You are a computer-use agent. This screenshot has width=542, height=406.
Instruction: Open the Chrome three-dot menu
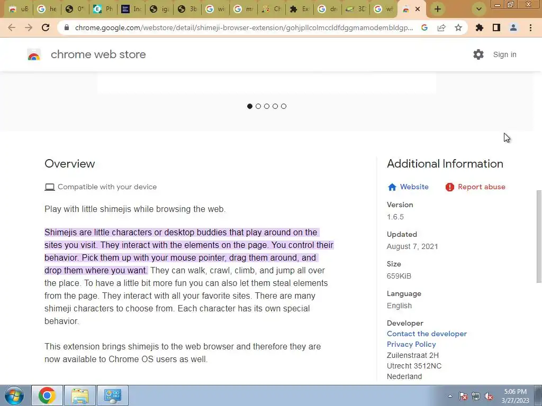530,27
